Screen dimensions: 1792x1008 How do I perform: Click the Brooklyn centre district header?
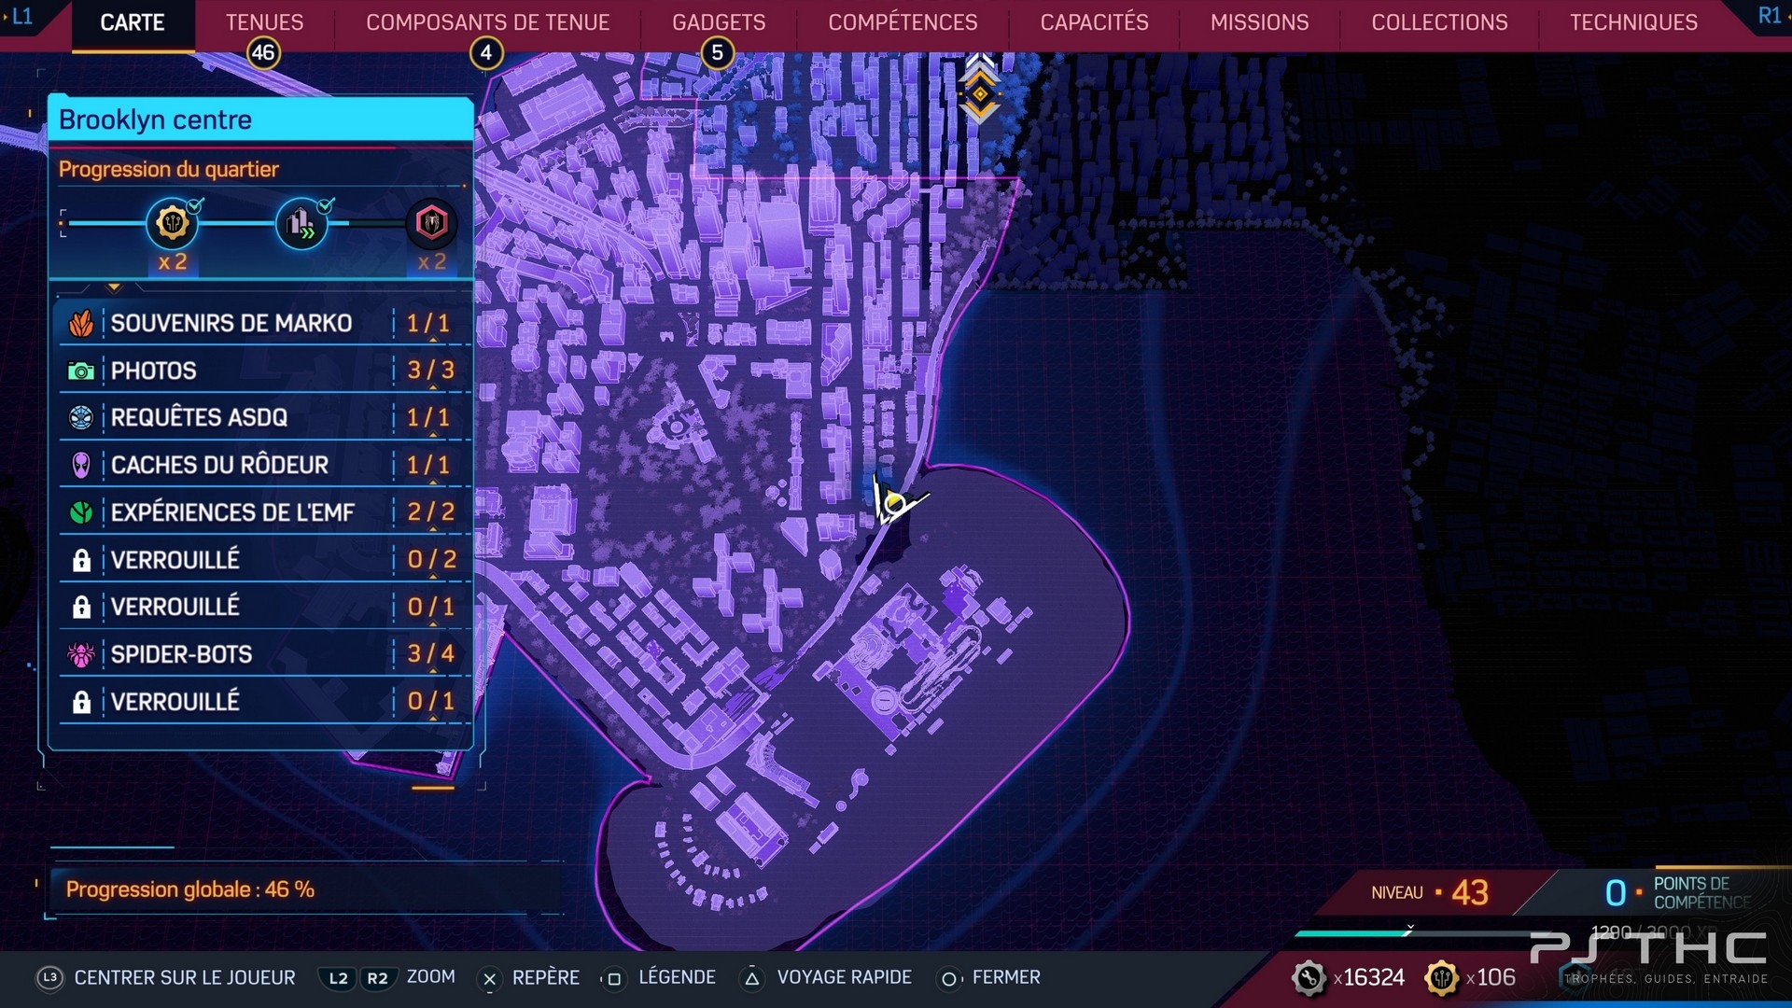(x=260, y=119)
